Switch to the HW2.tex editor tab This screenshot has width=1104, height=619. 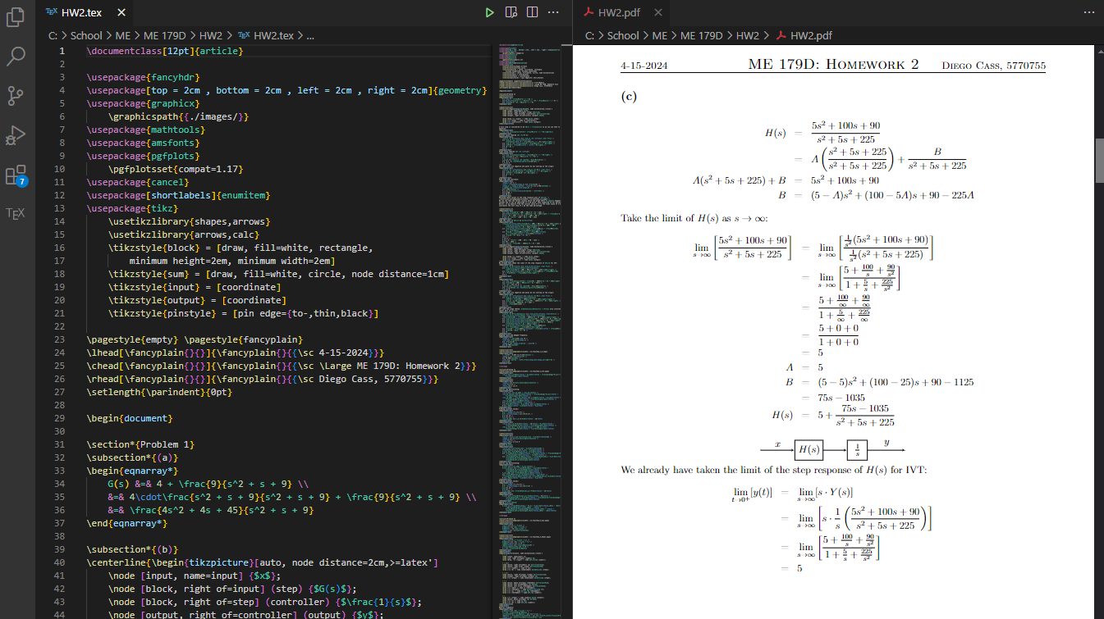(86, 12)
